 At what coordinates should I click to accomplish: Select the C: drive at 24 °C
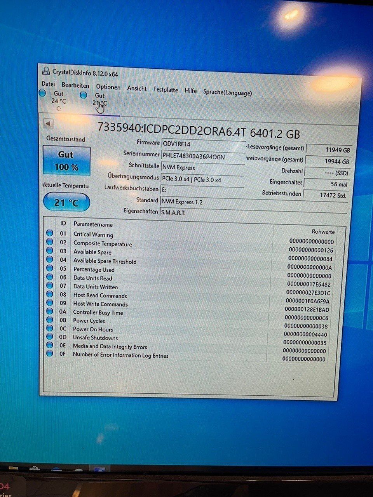click(59, 101)
